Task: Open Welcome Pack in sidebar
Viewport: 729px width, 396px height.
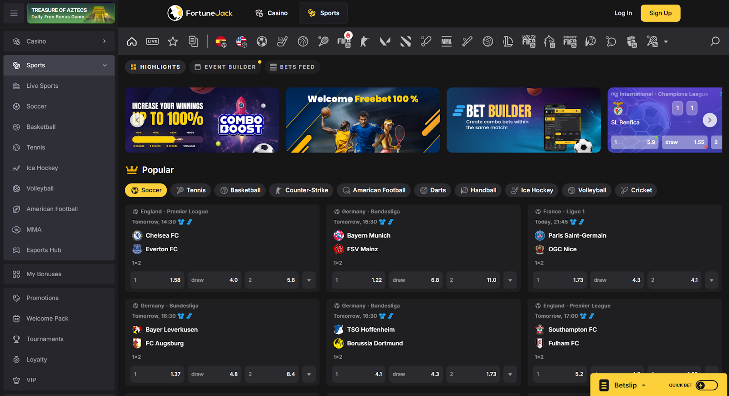Action: (x=59, y=319)
